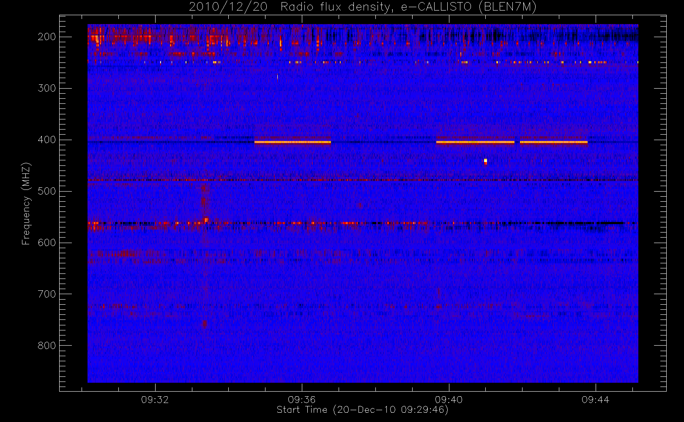Click the 200 frequency tick label
Viewport: 684px width, 422px height.
coord(47,37)
